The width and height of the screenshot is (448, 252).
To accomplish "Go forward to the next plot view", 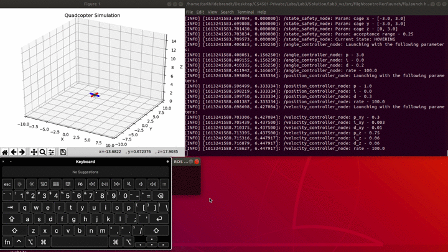I will tap(22, 152).
